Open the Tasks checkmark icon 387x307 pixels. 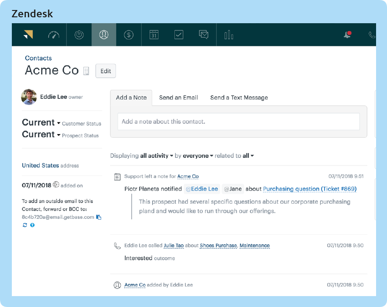pos(178,35)
